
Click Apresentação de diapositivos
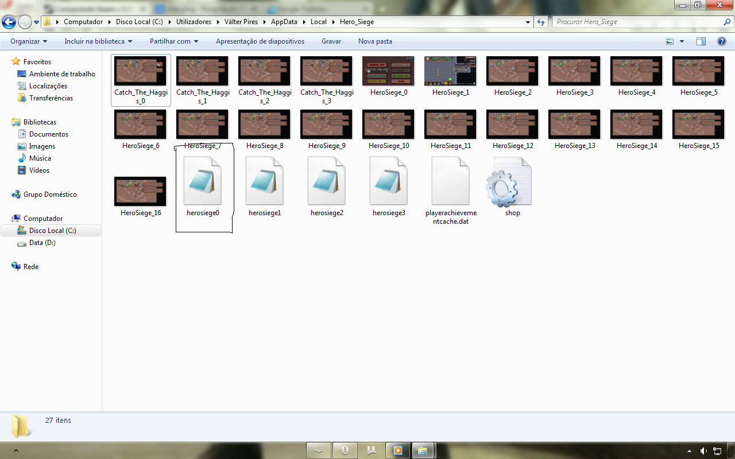pos(260,41)
